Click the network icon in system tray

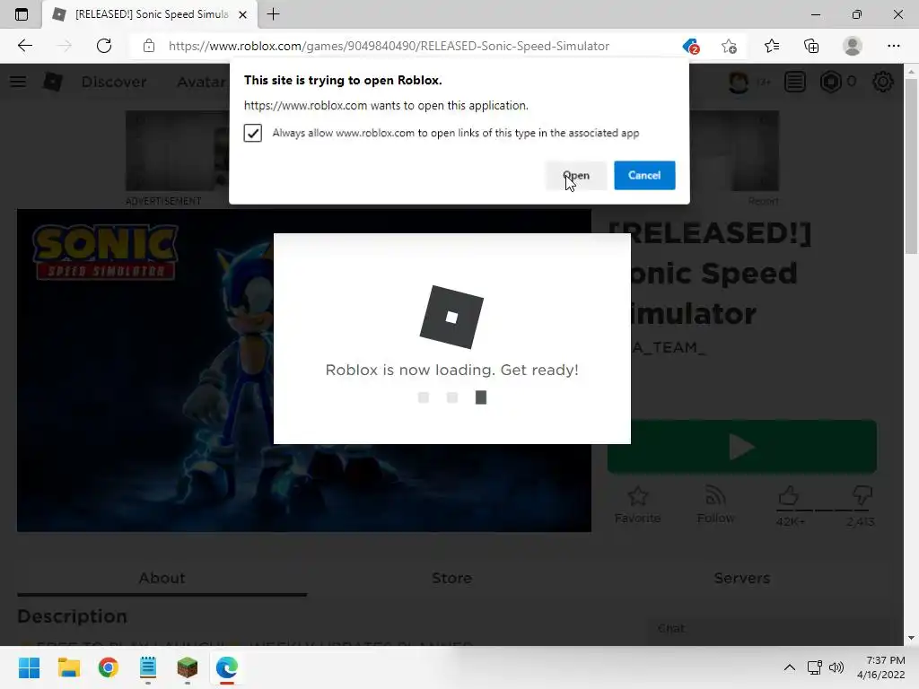click(x=814, y=667)
